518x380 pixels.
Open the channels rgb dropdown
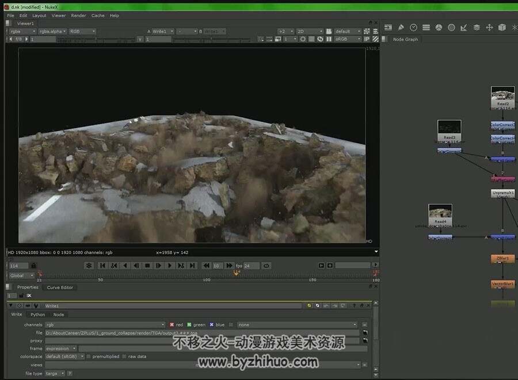[x=105, y=325]
